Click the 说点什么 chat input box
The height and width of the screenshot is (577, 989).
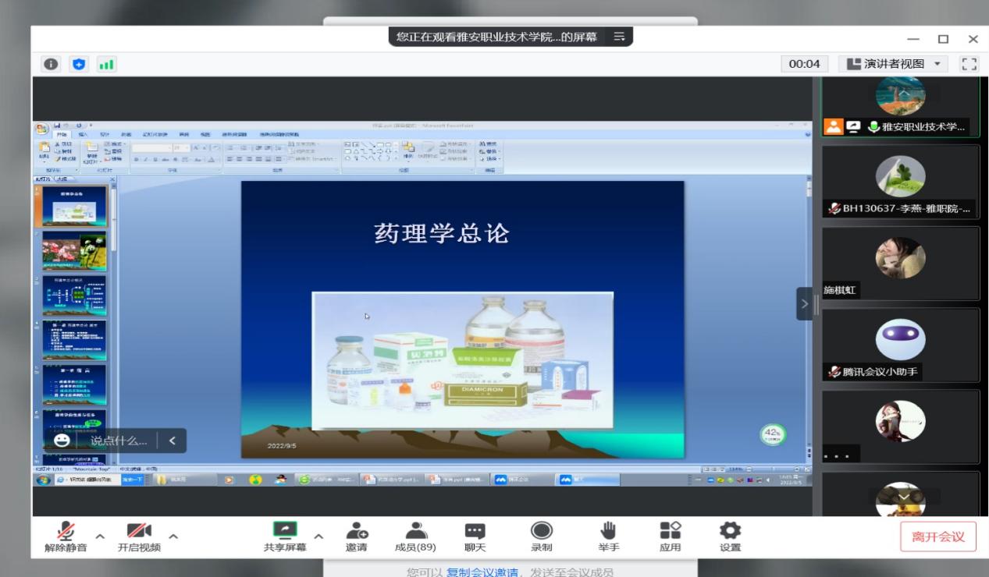click(x=118, y=441)
